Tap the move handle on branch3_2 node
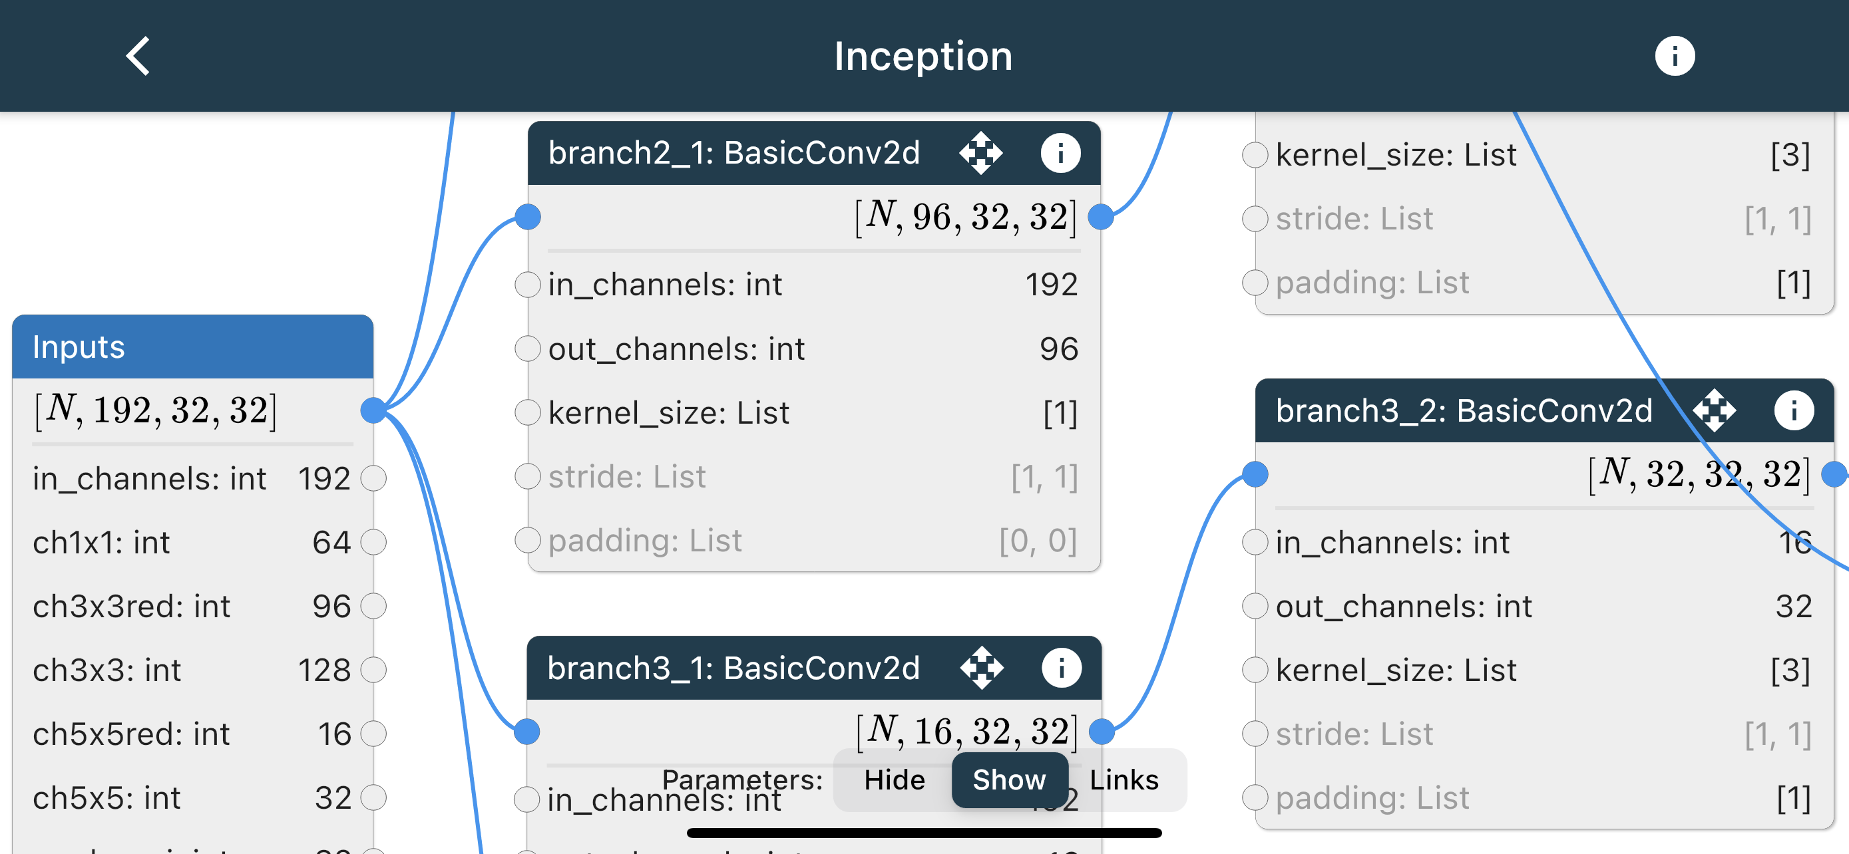1849x854 pixels. tap(1714, 410)
